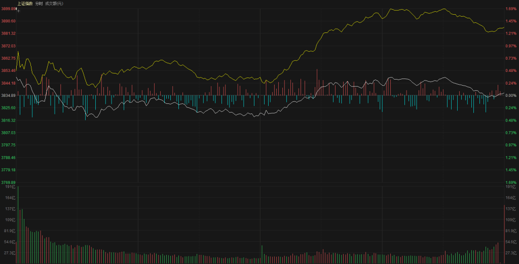Click the 137亿 label on right volume axis
Screen dimensions: 519x264
click(510, 209)
